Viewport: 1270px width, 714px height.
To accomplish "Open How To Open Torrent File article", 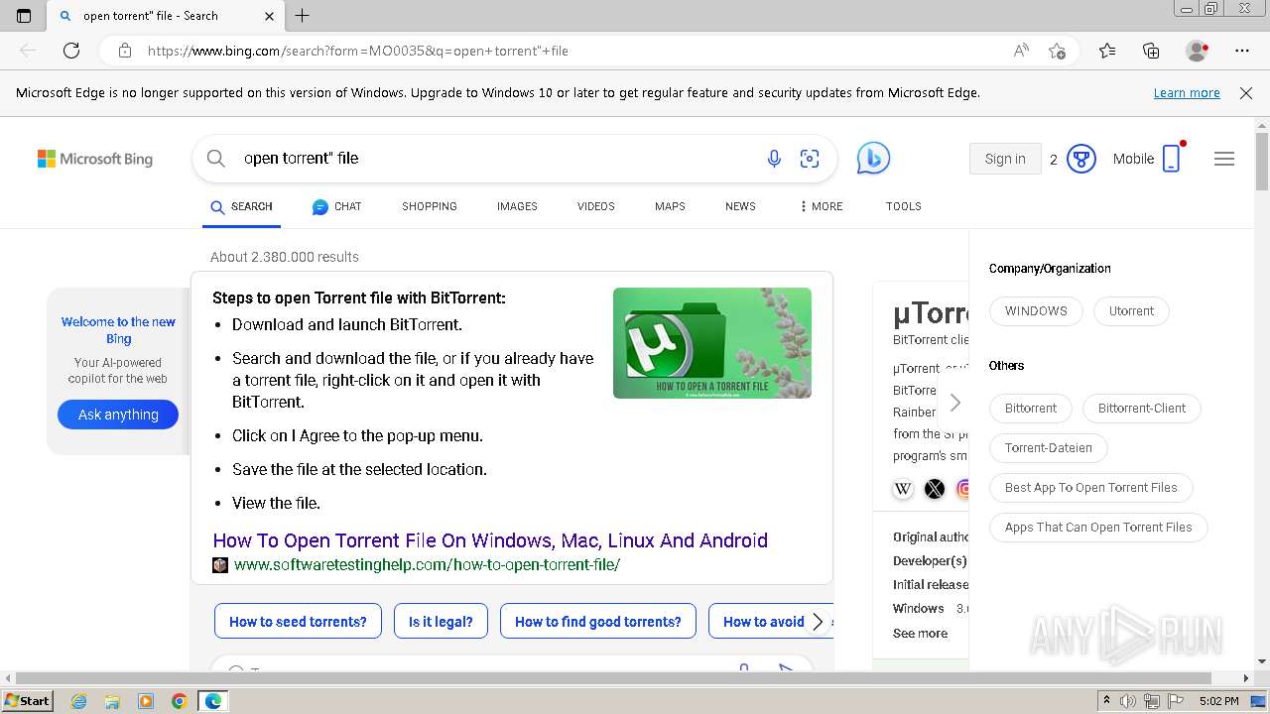I will [x=490, y=540].
